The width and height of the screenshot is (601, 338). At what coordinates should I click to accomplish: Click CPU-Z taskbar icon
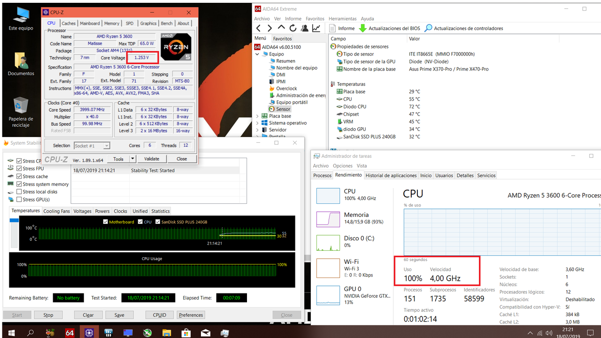click(89, 333)
